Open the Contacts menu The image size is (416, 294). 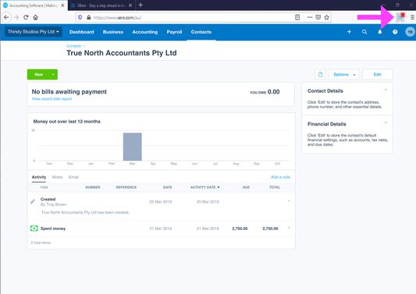[x=201, y=32]
